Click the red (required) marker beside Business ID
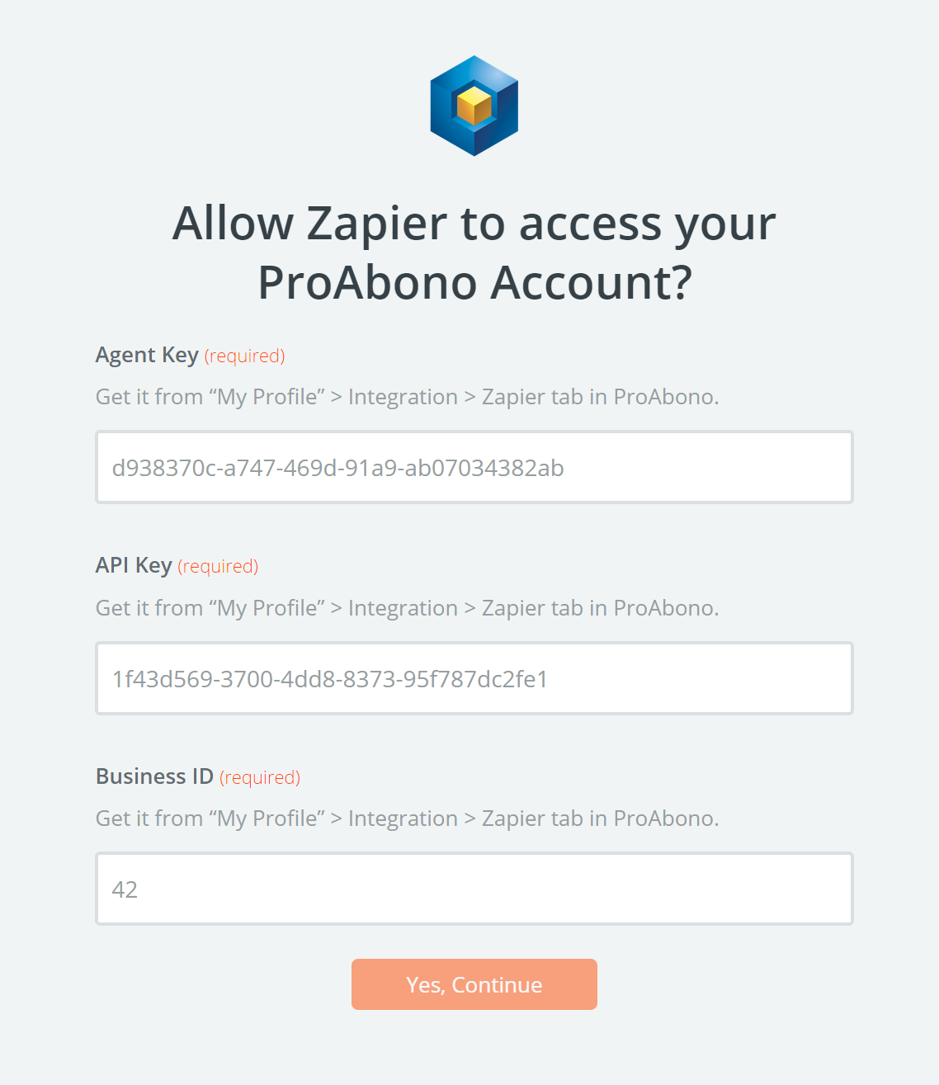This screenshot has height=1085, width=939. coord(260,777)
